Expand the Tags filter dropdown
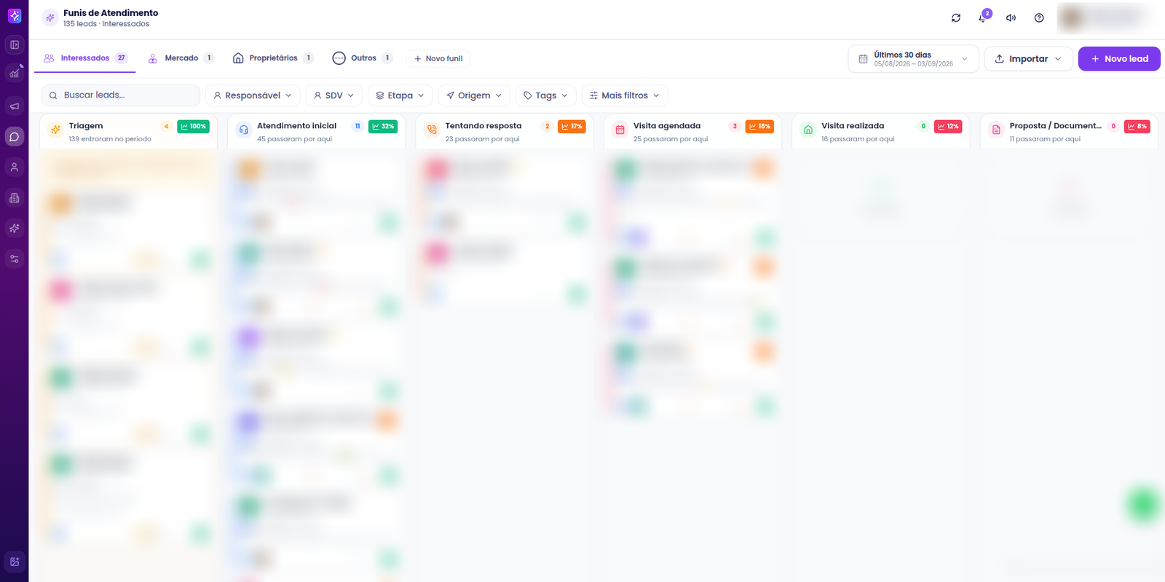 pos(546,95)
